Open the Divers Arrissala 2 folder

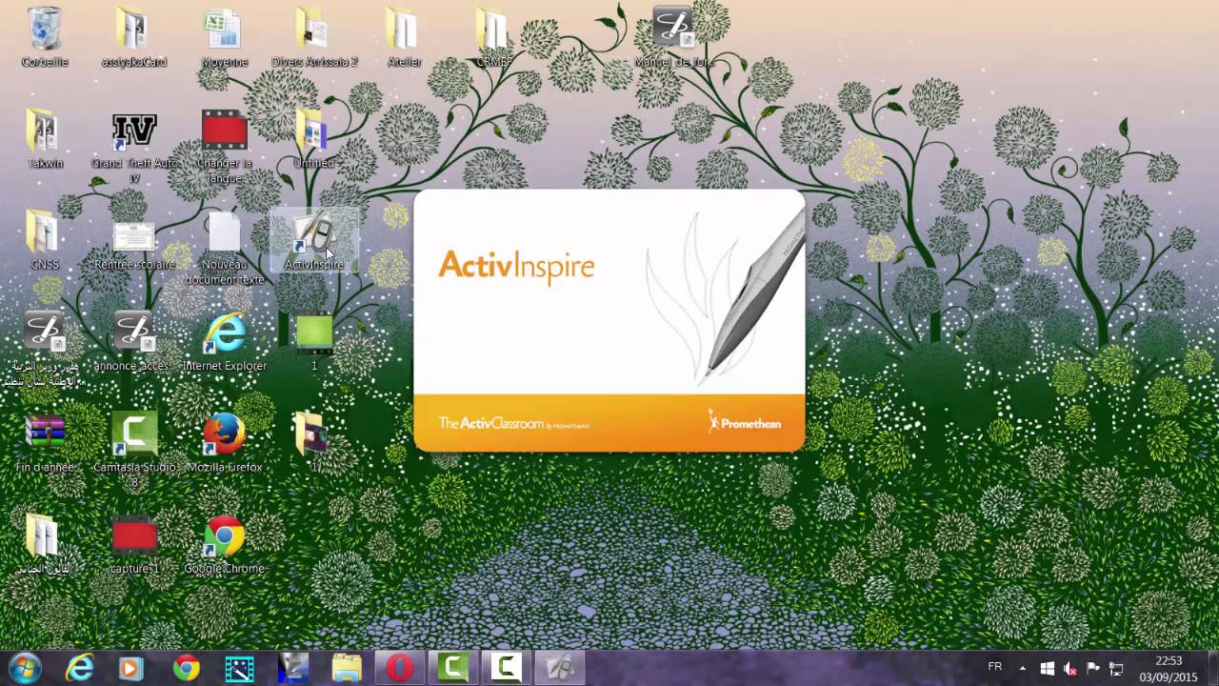(x=314, y=36)
